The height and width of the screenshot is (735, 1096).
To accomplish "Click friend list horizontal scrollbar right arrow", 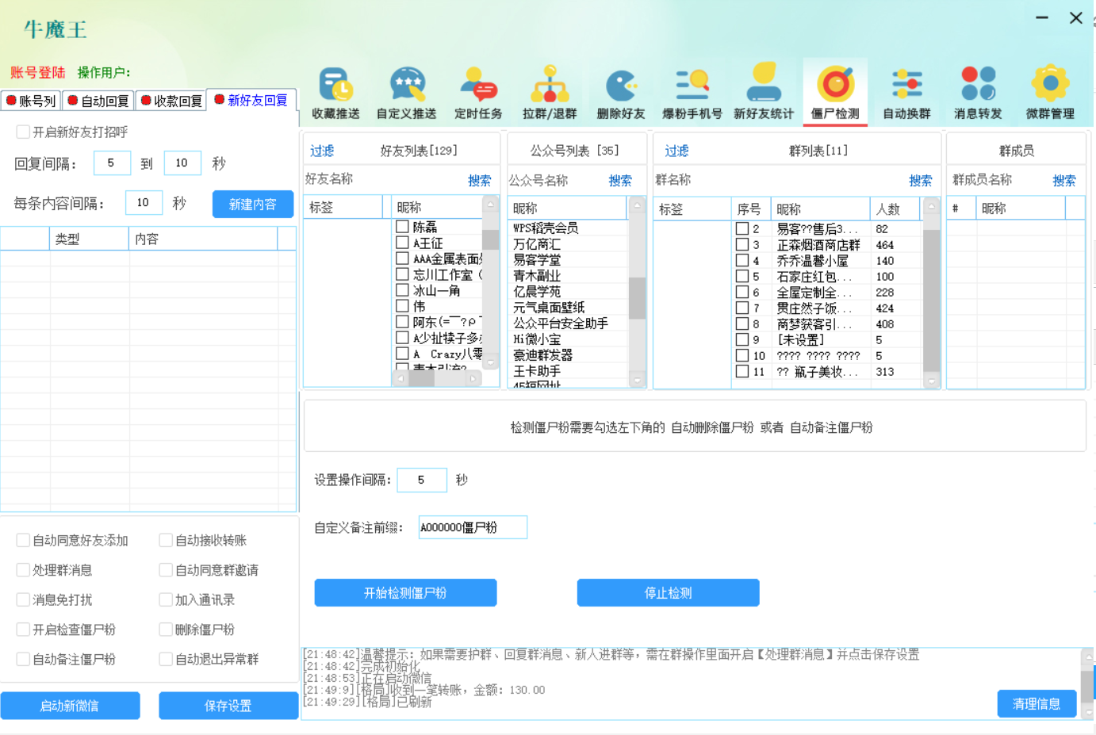I will 473,379.
